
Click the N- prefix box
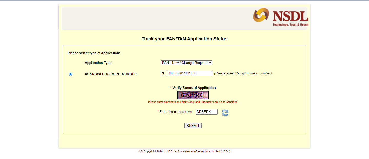pos(164,73)
